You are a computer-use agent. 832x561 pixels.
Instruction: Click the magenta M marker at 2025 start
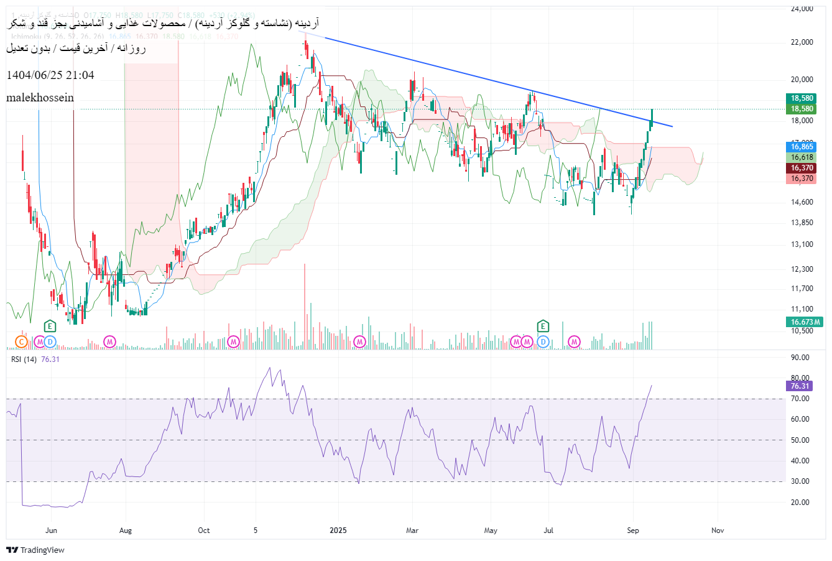coord(359,341)
